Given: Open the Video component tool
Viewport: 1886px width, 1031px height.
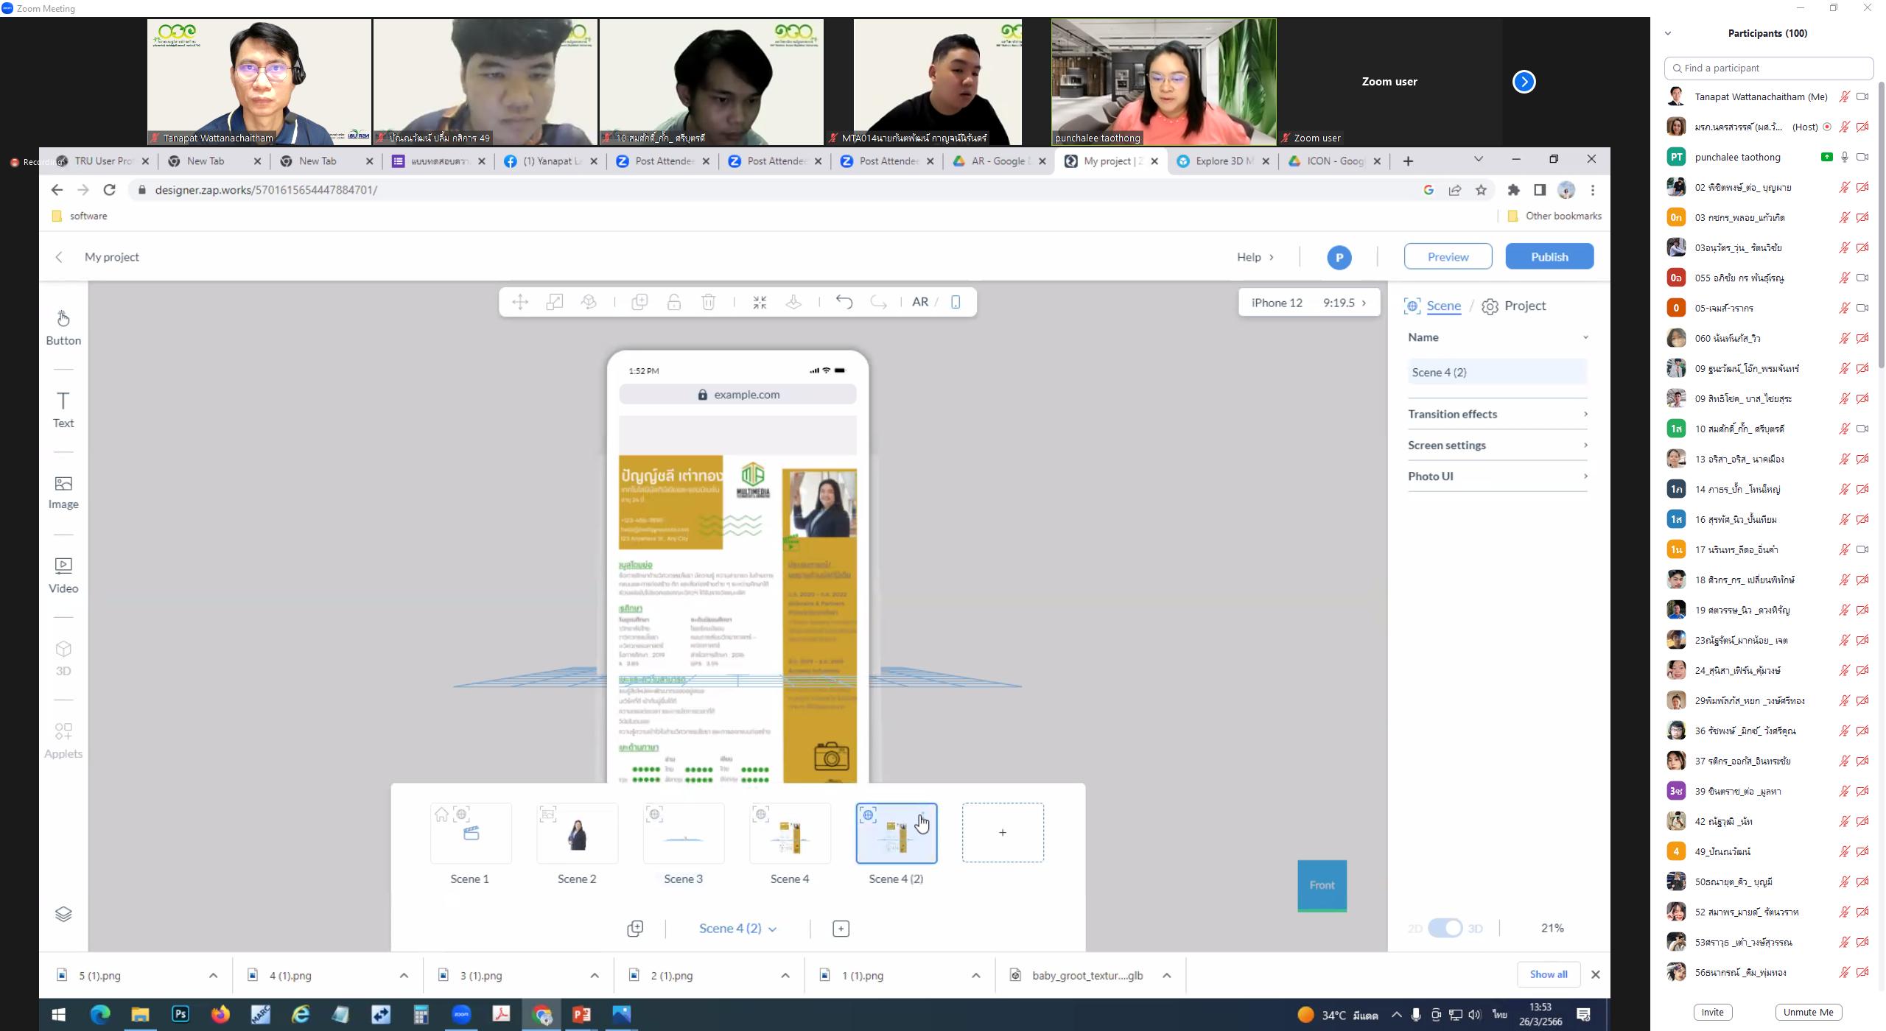Looking at the screenshot, I should (63, 575).
